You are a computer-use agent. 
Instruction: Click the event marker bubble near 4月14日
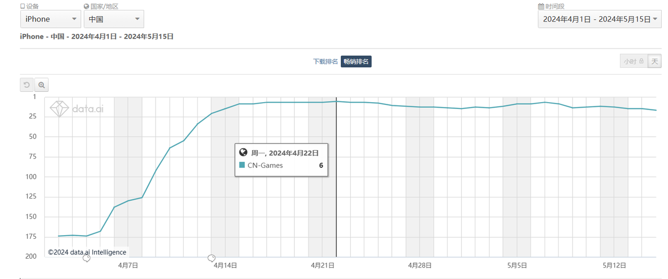click(x=211, y=258)
